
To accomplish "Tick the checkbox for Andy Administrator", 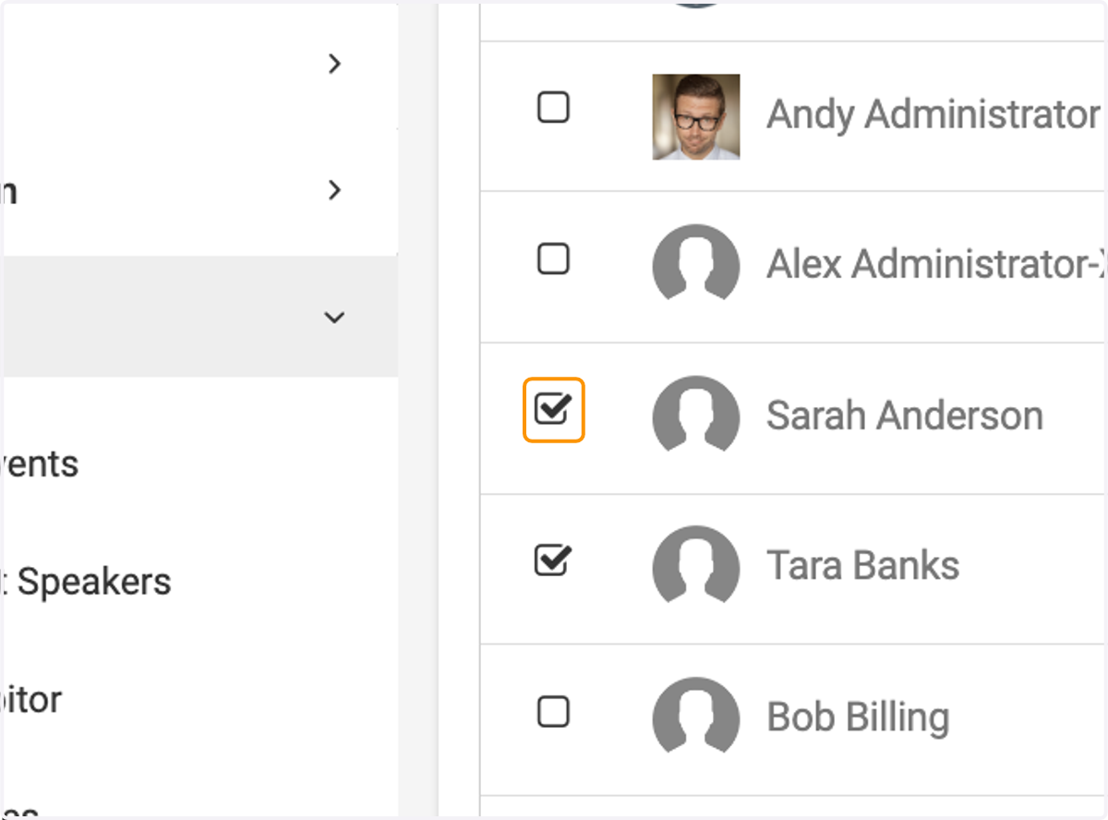I will [553, 109].
